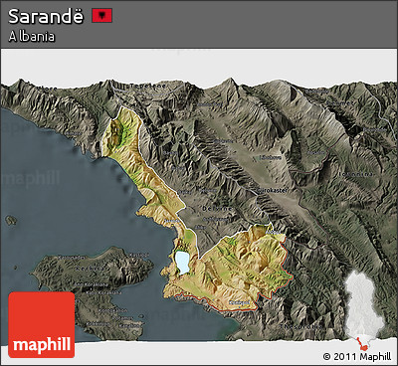Click the Libohova map label

pos(271,158)
